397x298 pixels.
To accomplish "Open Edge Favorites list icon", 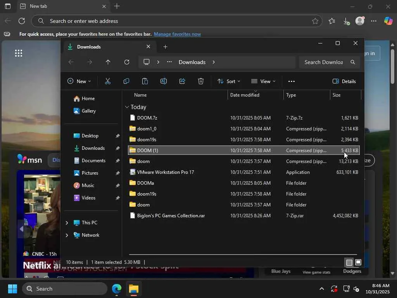I will click(332, 21).
